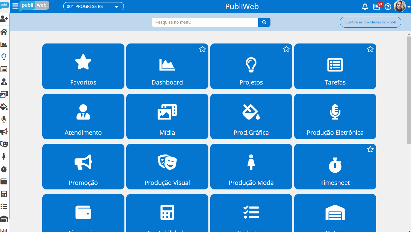This screenshot has width=411, height=232.
Task: Open the Dashboard chart icon in sidebar
Action: tap(4, 44)
